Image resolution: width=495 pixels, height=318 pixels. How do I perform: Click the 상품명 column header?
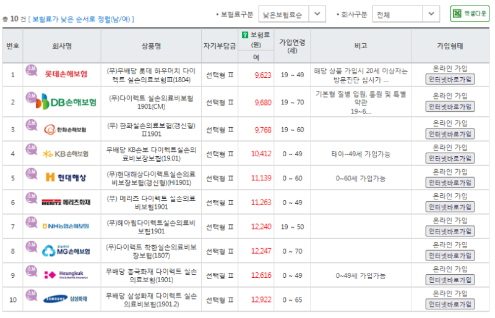coord(151,46)
